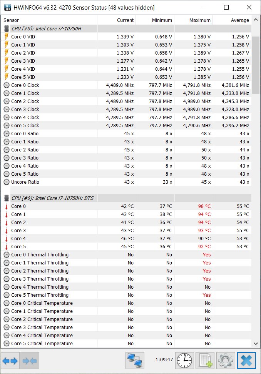Select the Core 0 VID lightning icon
The image size is (261, 374).
pos(7,37)
